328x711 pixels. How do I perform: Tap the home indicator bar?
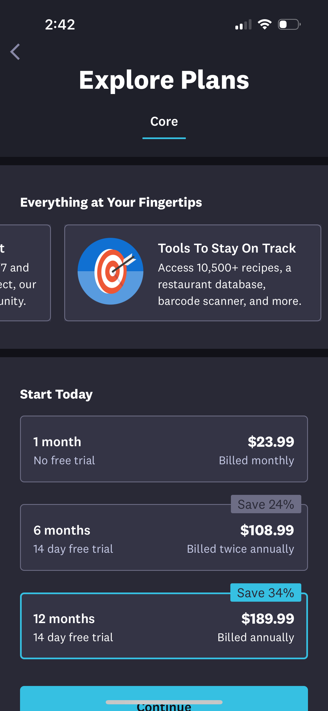coord(164,702)
